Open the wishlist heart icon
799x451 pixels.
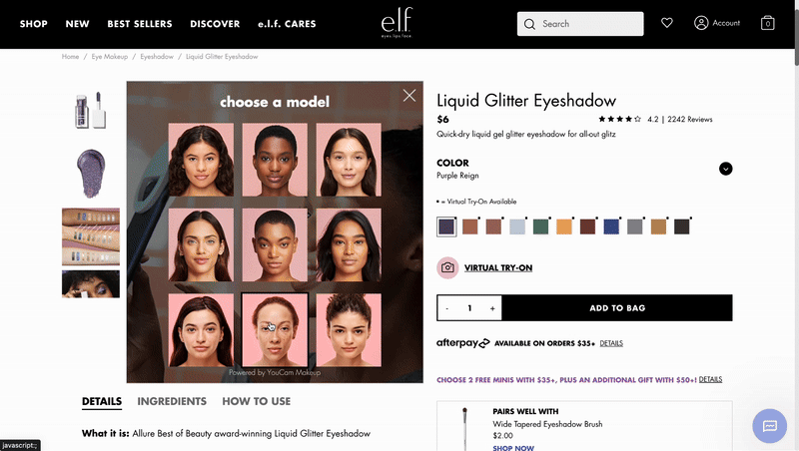(x=666, y=23)
